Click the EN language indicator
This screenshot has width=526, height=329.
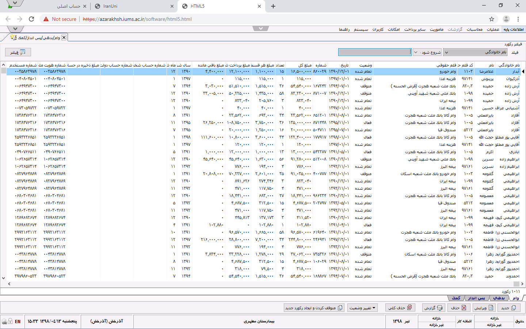tap(18, 322)
